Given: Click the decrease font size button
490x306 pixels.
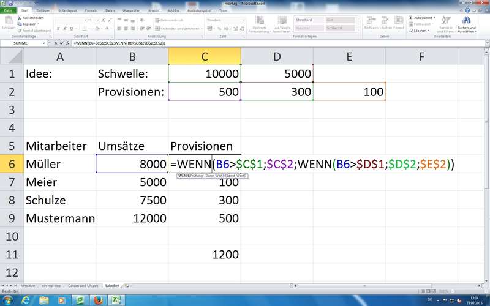Looking at the screenshot, I should 110,20.
